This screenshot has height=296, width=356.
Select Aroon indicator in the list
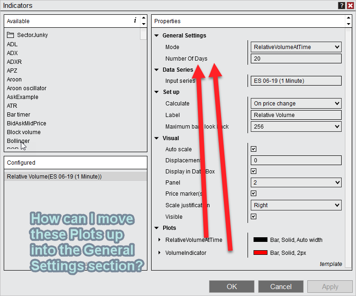pos(14,80)
